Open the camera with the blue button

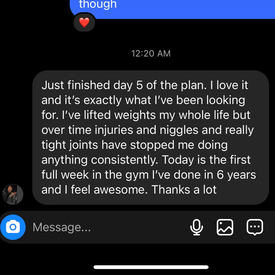click(x=13, y=227)
